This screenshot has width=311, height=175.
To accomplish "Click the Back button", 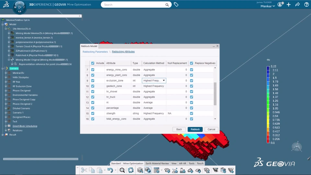I will point(179,129).
